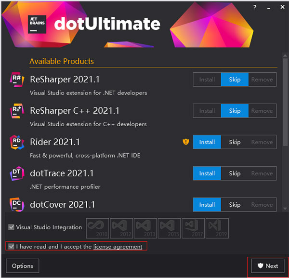Click the dotTrace DT product icon

(17, 173)
